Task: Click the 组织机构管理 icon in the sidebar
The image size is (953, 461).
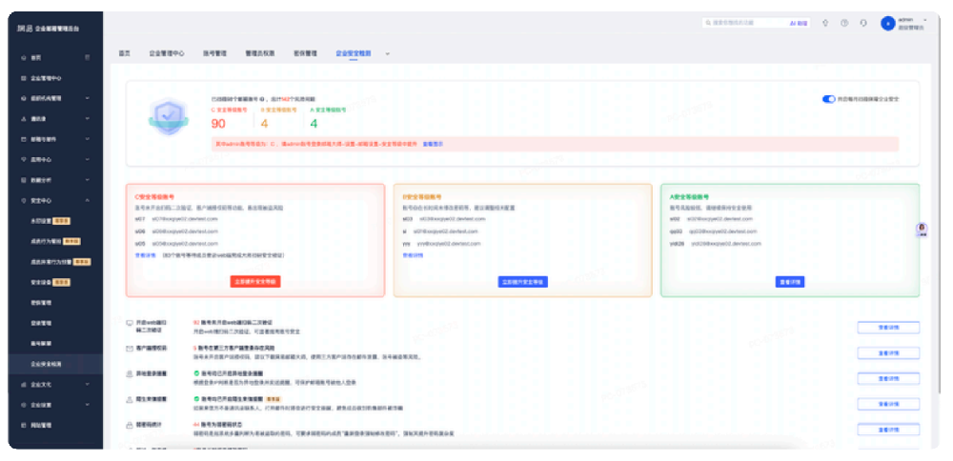Action: (24, 98)
